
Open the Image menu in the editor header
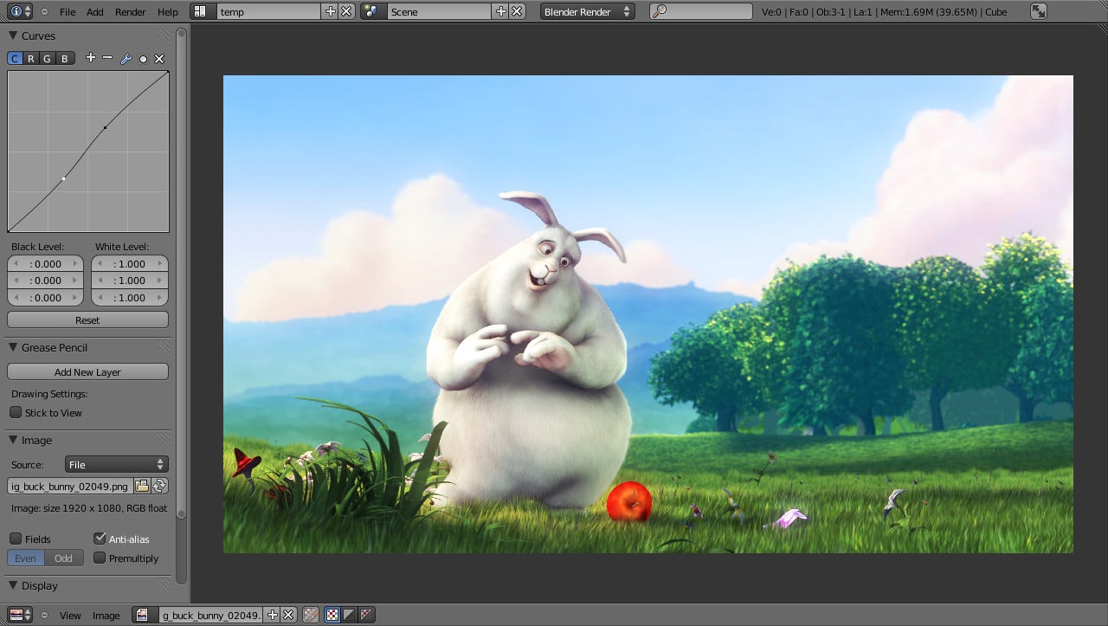coord(106,615)
